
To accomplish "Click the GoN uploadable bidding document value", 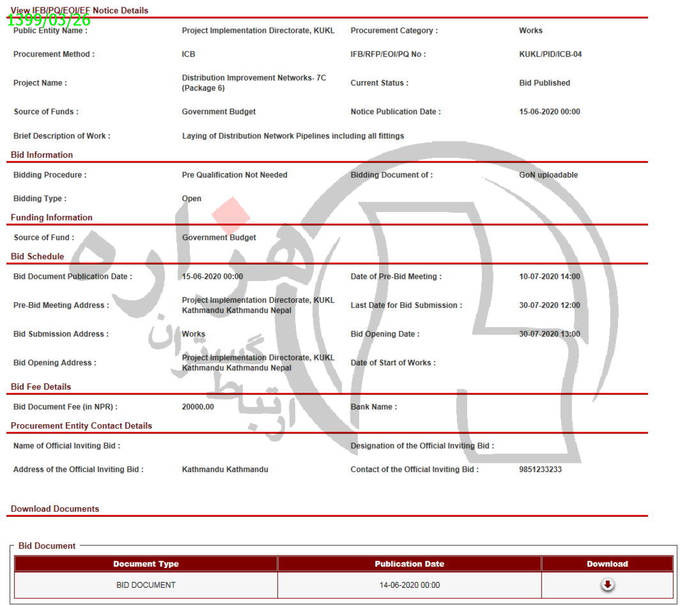I will 548,175.
